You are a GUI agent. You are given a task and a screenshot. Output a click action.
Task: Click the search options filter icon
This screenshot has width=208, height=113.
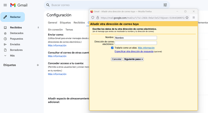click(x=165, y=5)
